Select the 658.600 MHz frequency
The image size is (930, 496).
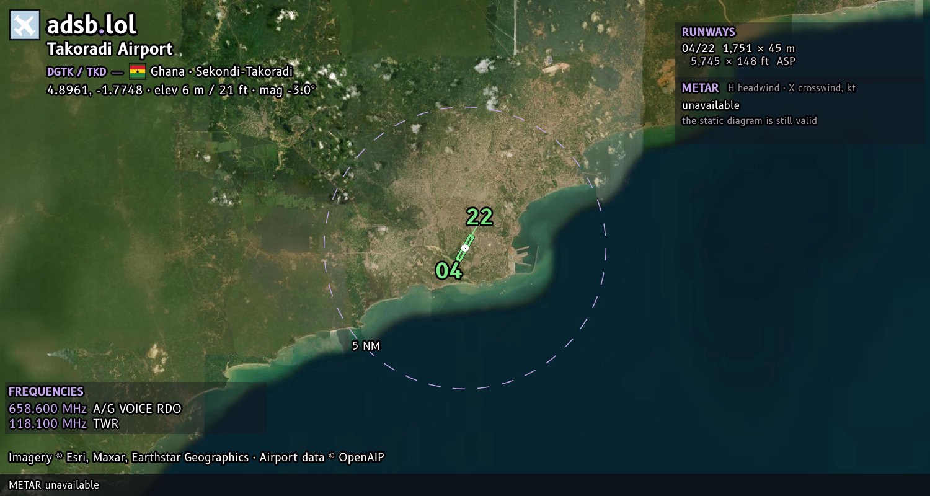(48, 409)
